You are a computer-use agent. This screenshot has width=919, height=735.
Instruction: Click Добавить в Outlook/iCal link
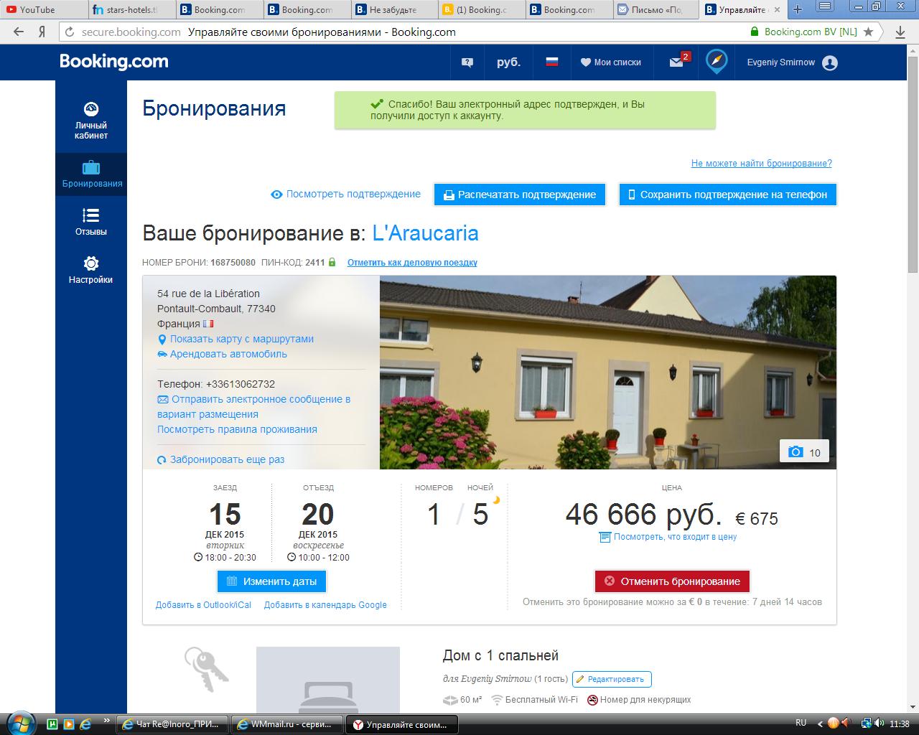click(x=204, y=605)
